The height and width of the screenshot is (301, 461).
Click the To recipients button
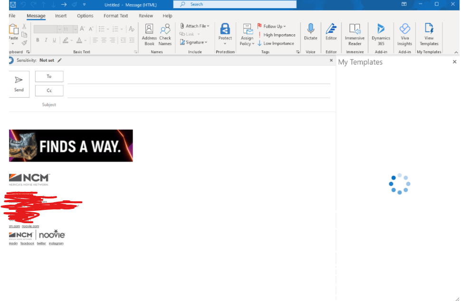point(49,76)
